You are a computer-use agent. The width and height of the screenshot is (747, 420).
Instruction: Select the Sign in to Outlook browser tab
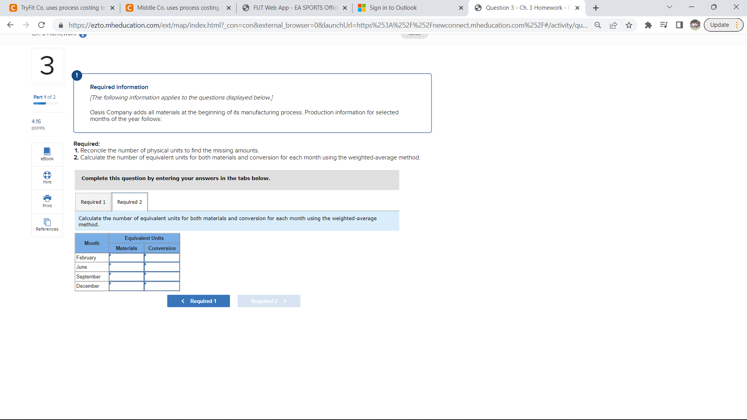(x=393, y=7)
